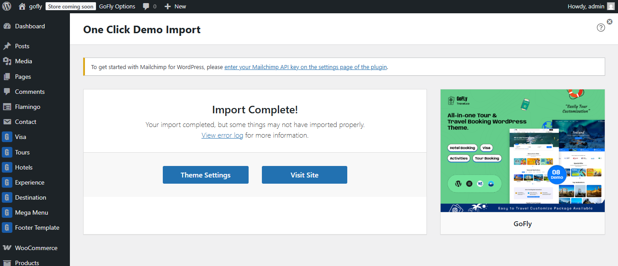Click the GoFly demo title text
The width and height of the screenshot is (618, 266).
click(x=522, y=224)
